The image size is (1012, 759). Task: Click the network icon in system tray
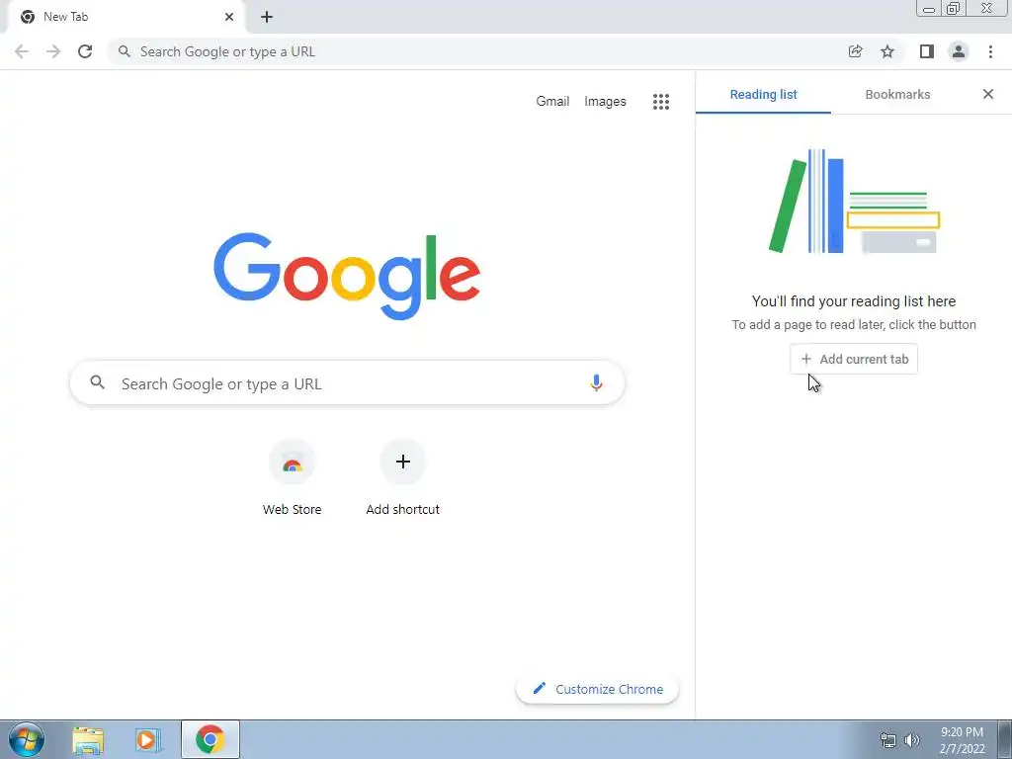pyautogui.click(x=888, y=740)
